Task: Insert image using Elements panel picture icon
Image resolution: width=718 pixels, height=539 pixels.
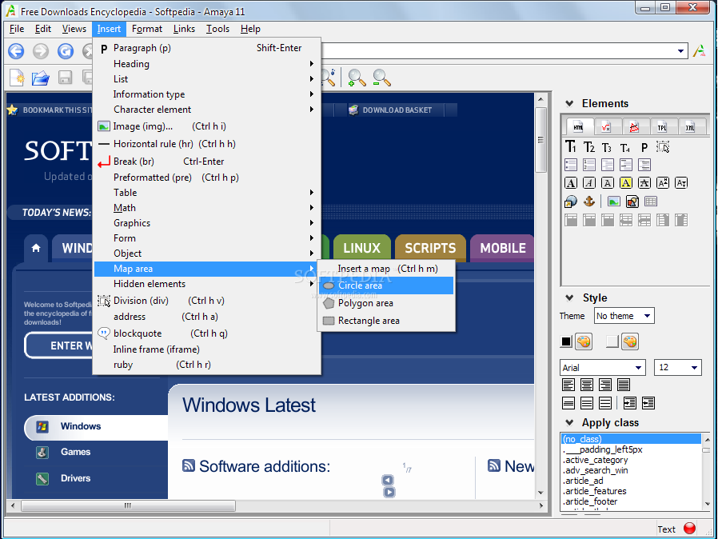Action: click(x=613, y=201)
